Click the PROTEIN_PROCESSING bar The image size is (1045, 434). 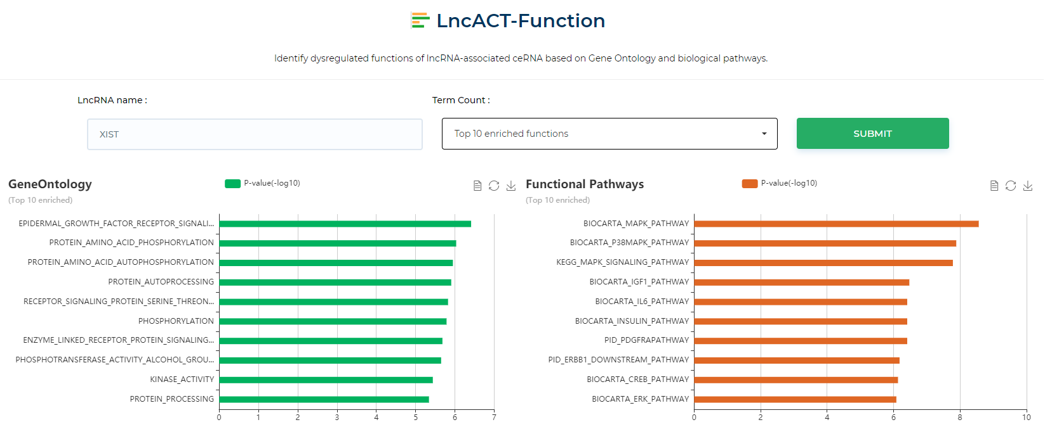point(324,399)
